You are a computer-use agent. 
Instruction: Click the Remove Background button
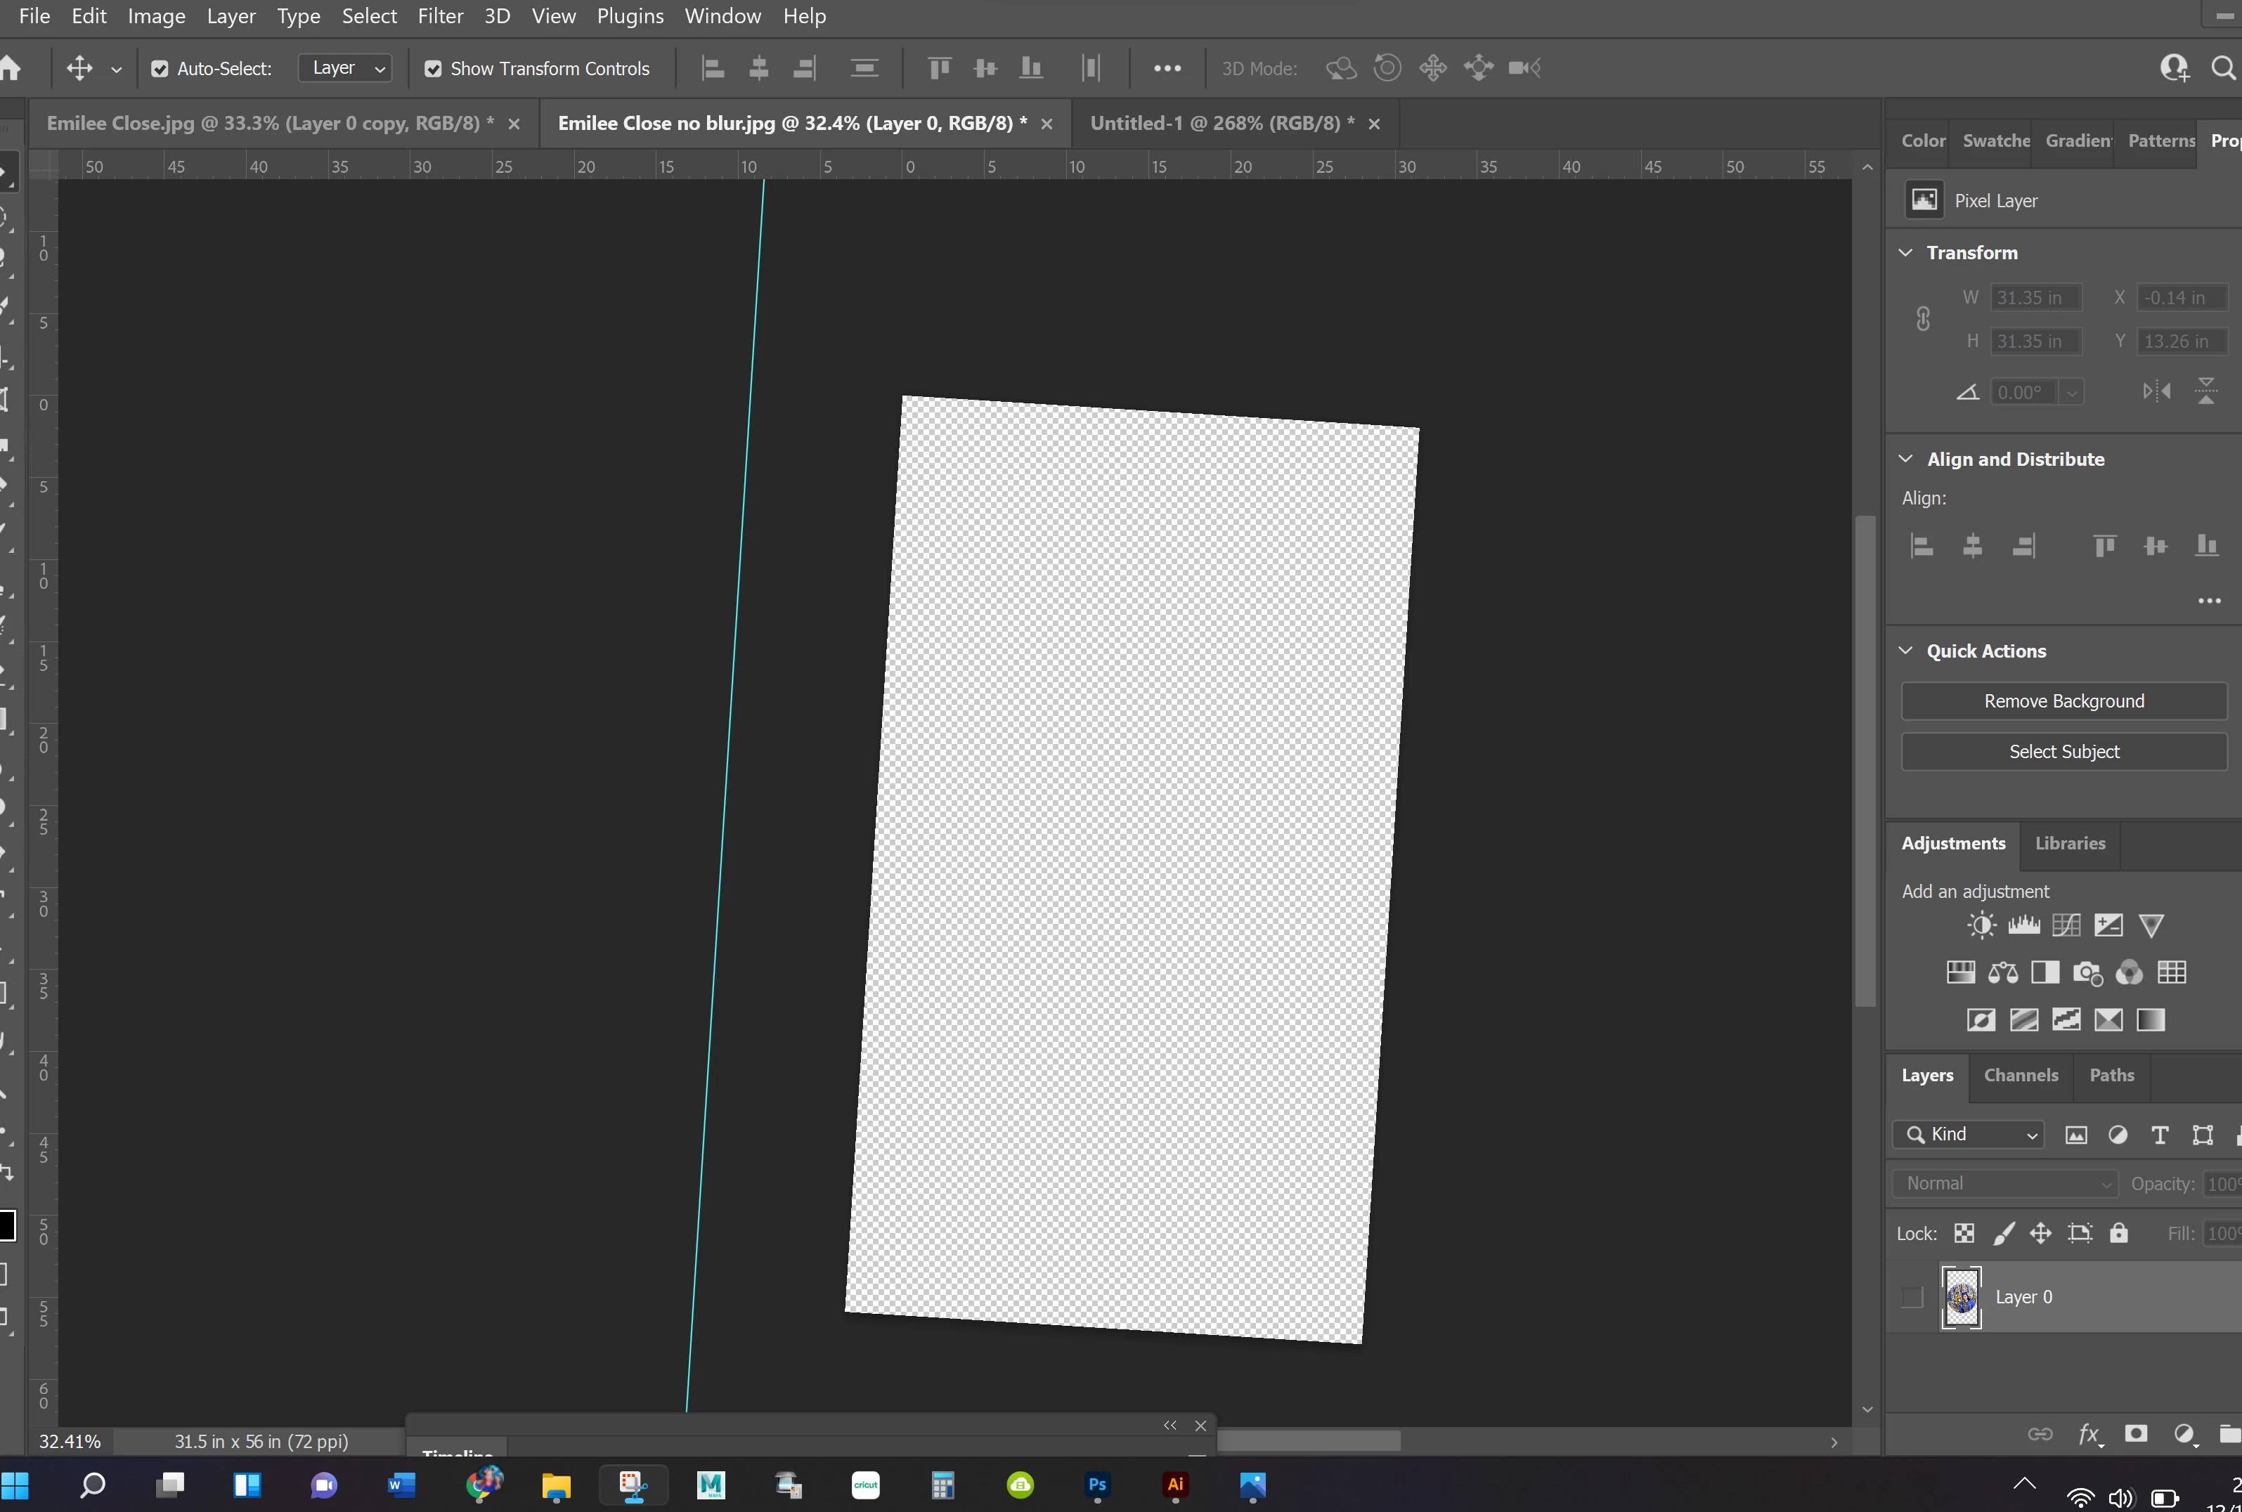tap(2063, 701)
